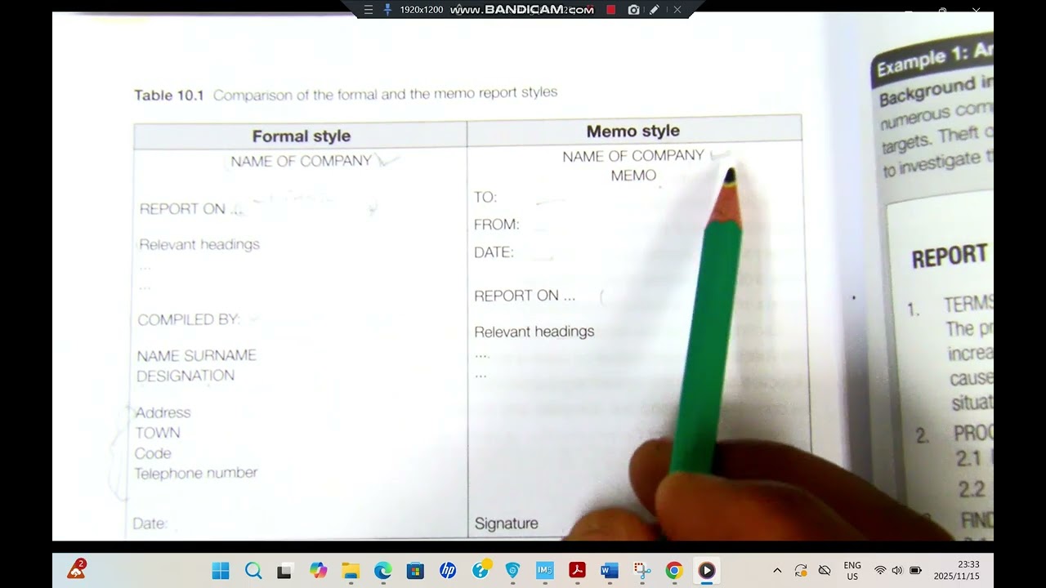
Task: Click "NAME OF COMPANY" in the formal column
Action: [x=301, y=162]
